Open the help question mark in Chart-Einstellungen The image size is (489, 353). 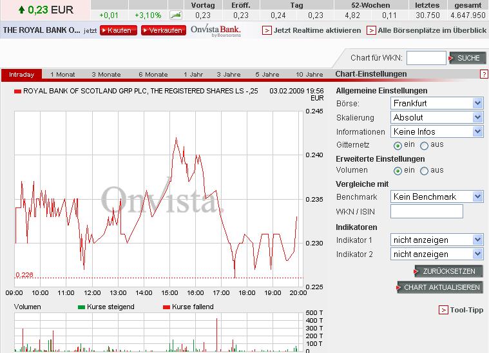coord(483,74)
